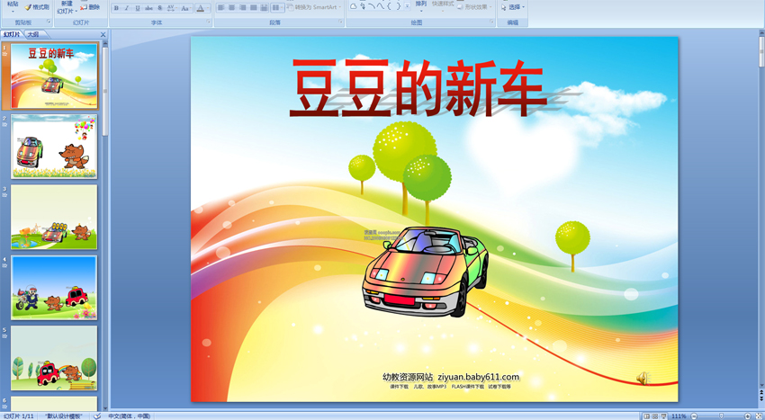
Task: Select slide 5 thumbnail with red car
Action: [x=54, y=358]
